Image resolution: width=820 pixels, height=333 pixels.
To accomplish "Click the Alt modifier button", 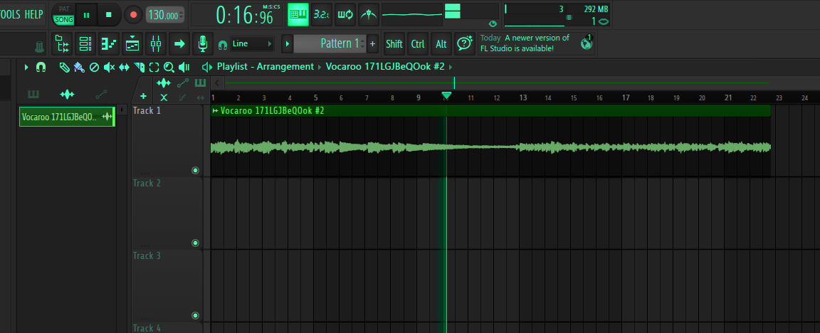I will click(441, 43).
